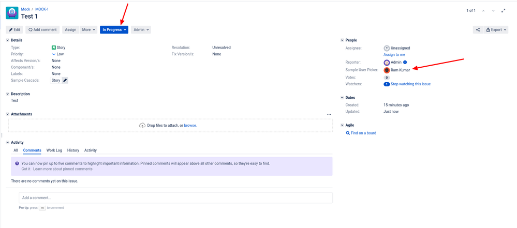
Task: Click the Unassigned avatar icon
Action: (387, 48)
